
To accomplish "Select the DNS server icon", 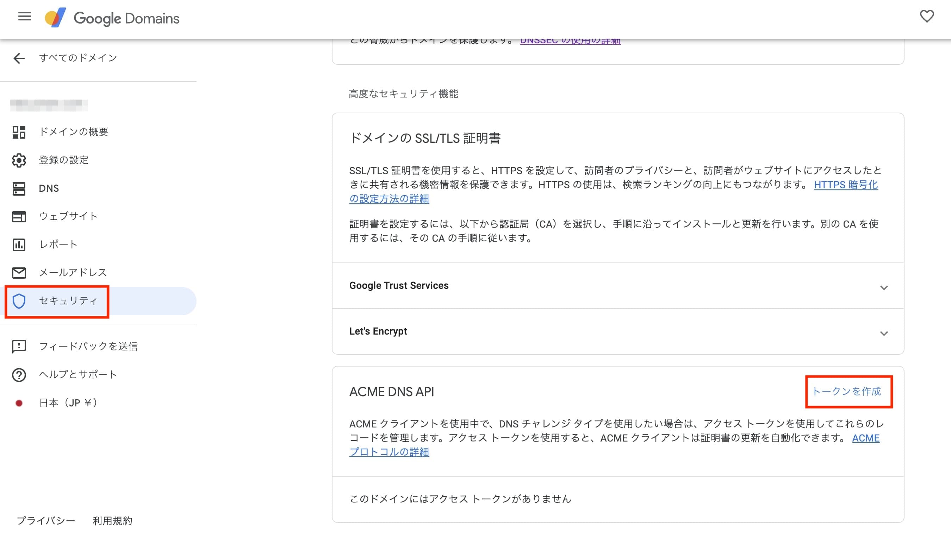I will tap(19, 189).
